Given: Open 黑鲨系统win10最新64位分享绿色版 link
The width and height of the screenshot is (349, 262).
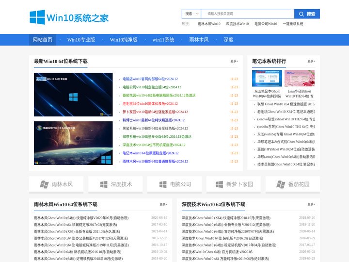Looking at the screenshot, I should 155,128.
